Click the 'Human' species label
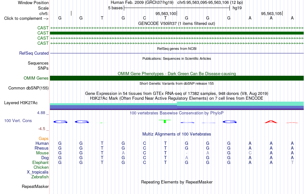 click(x=42, y=144)
